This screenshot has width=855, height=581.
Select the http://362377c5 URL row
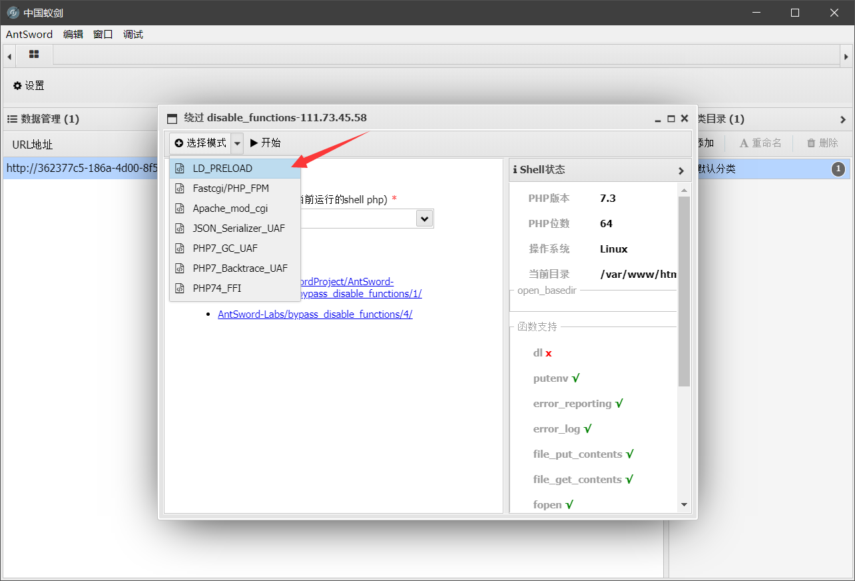(81, 169)
